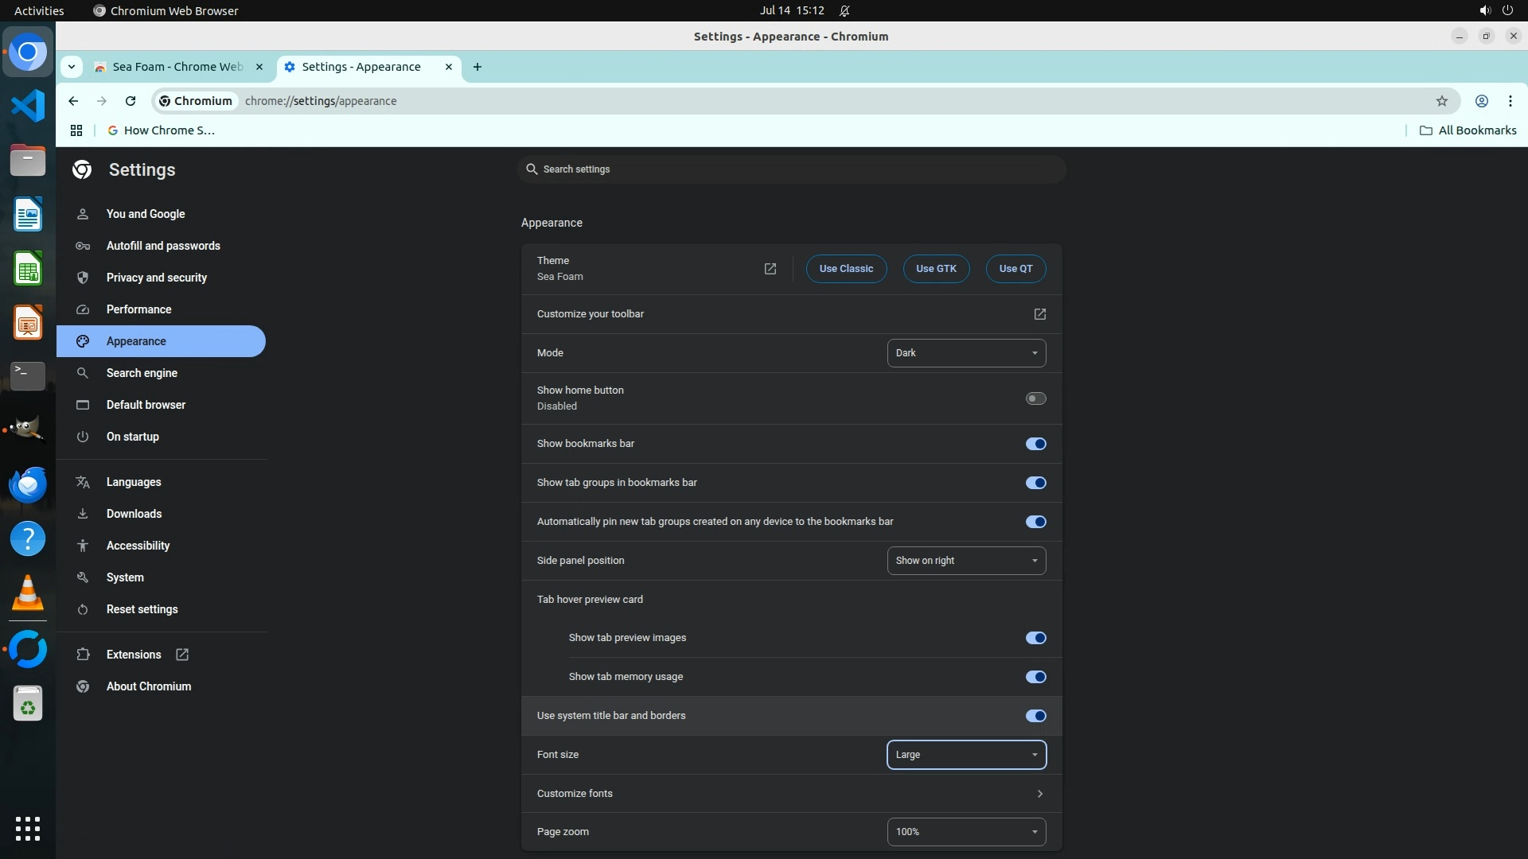
Task: Open a new tab with plus icon
Action: tap(477, 67)
